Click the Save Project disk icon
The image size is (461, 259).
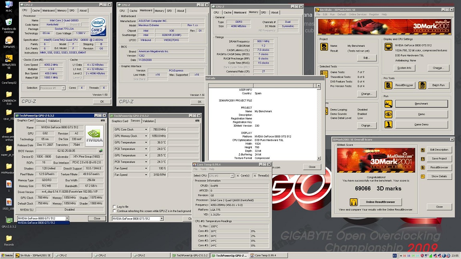[x=423, y=159]
